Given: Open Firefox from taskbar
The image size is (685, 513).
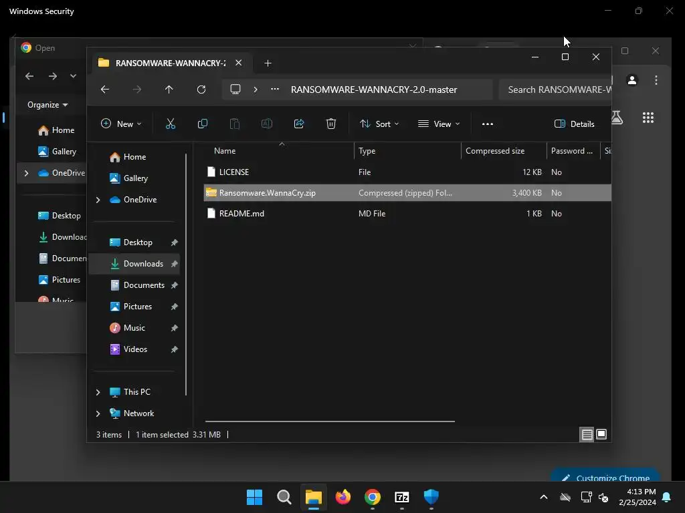Looking at the screenshot, I should 343,497.
